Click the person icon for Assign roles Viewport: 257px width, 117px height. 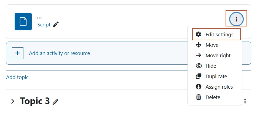click(199, 87)
